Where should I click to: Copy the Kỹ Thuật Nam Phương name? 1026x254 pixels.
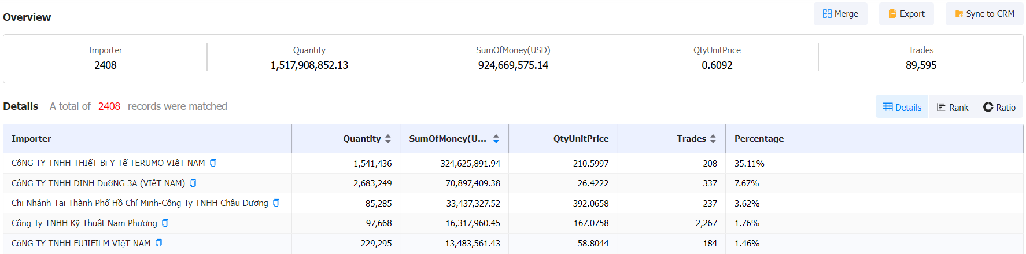coord(165,223)
